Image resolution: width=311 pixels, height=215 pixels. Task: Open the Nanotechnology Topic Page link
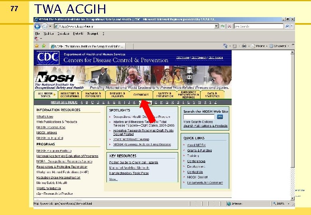(x=129, y=173)
